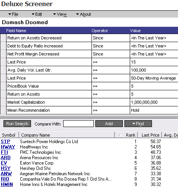Click the 1,000,000,000 market cap value
Viewport: 178px width, 194px height.
point(154,102)
